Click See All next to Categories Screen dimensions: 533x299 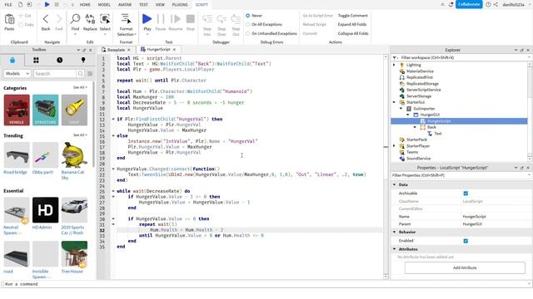coord(80,87)
